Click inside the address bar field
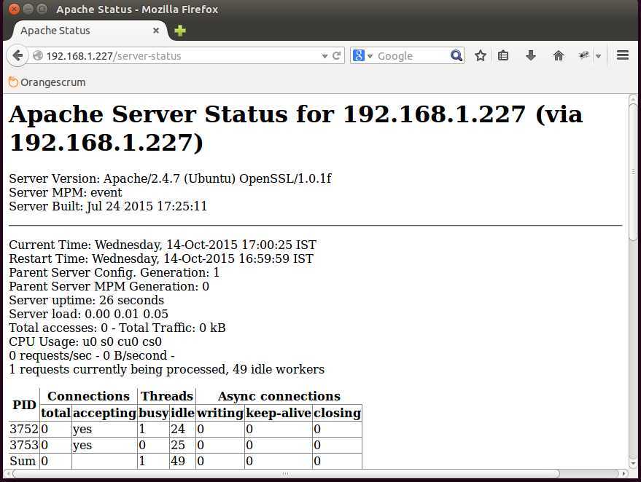This screenshot has width=641, height=482. 182,55
